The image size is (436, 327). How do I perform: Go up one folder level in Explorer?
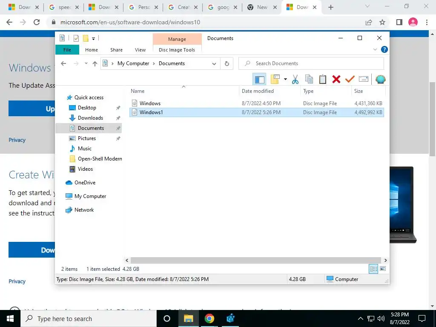pyautogui.click(x=95, y=64)
